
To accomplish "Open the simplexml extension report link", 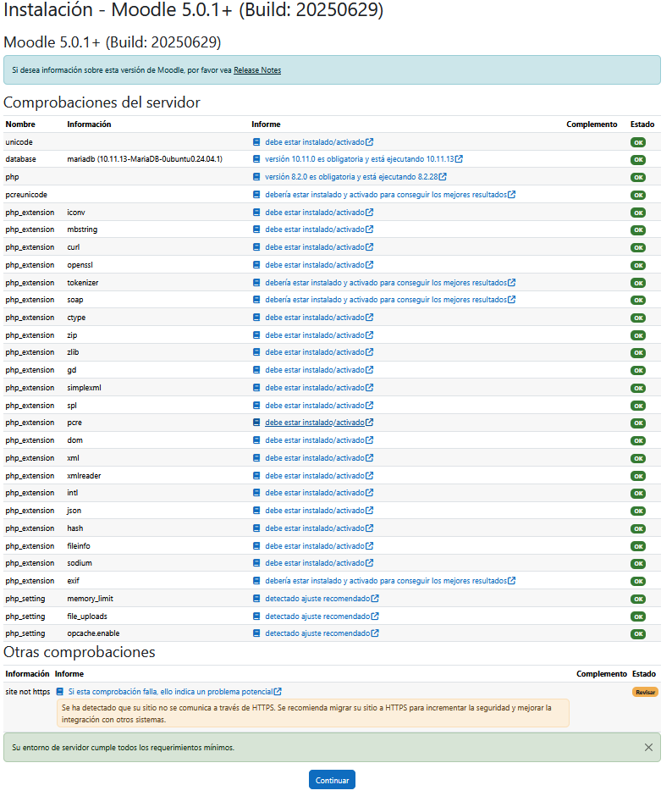I will [x=315, y=388].
